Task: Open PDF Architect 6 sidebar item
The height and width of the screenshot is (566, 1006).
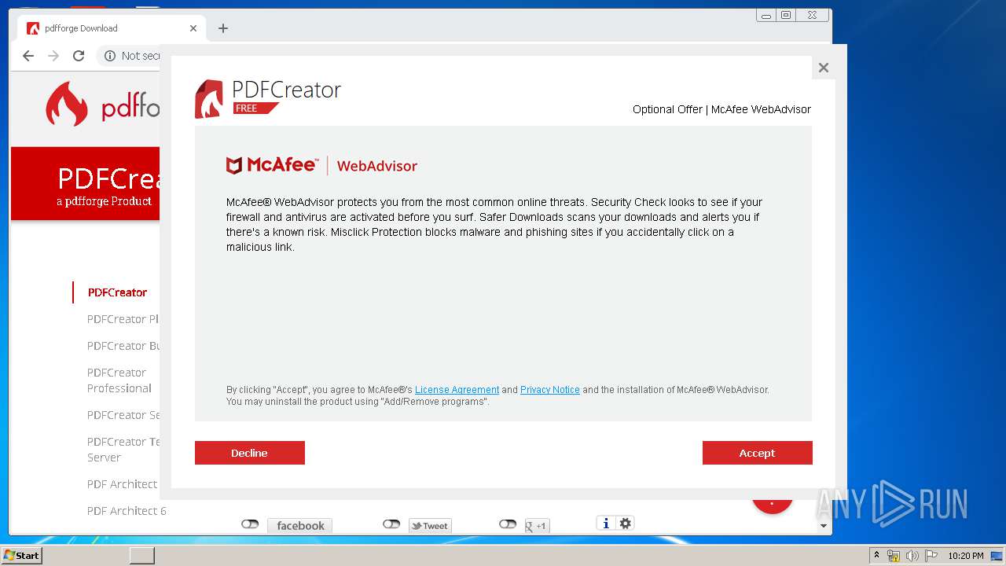Action: (127, 511)
